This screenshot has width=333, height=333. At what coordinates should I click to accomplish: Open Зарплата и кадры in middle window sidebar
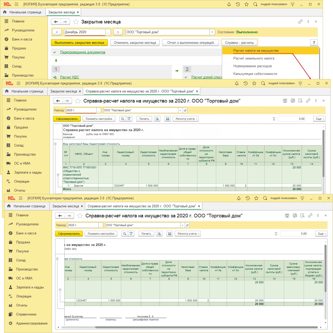[28, 173]
